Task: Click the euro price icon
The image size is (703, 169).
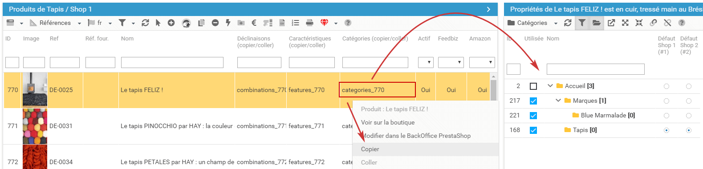Action: pos(254,23)
